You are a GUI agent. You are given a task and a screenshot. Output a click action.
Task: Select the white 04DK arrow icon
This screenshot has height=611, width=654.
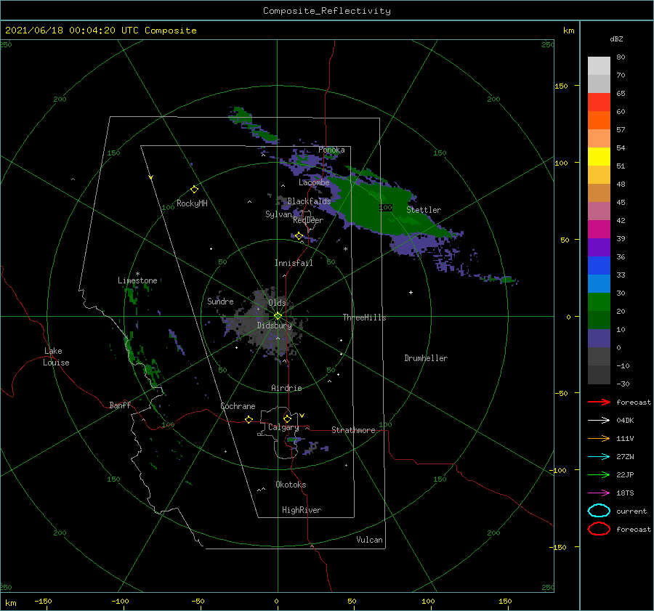599,421
